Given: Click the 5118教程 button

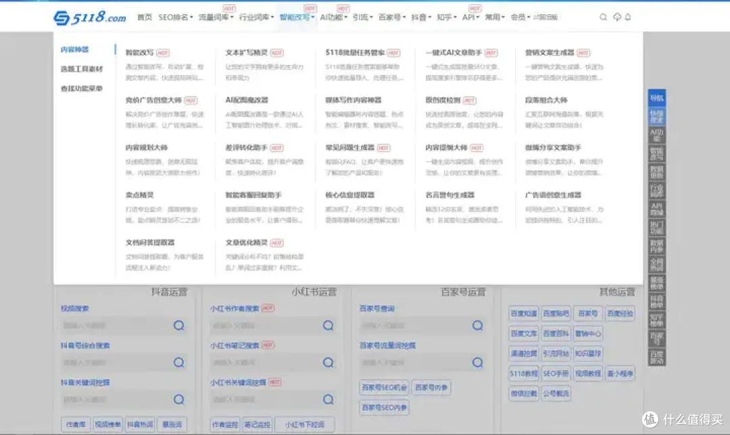Looking at the screenshot, I should pyautogui.click(x=524, y=373).
